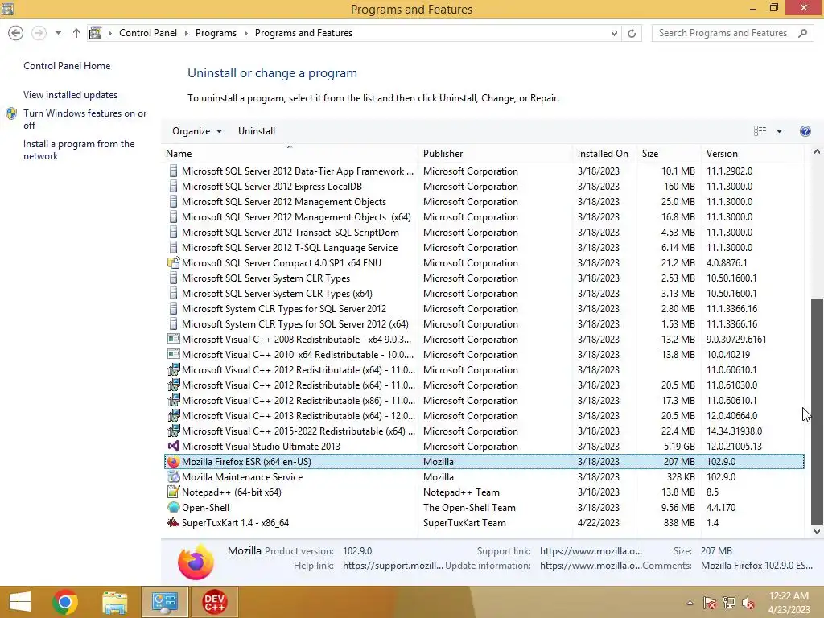Click the SuperTuxKart program icon
Viewport: 824px width, 618px height.
[x=173, y=522]
